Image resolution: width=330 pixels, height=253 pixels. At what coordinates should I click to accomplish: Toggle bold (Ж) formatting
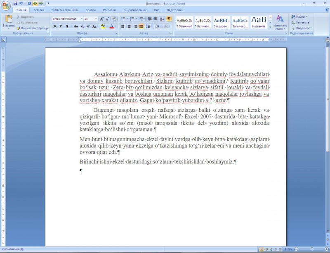[55, 26]
